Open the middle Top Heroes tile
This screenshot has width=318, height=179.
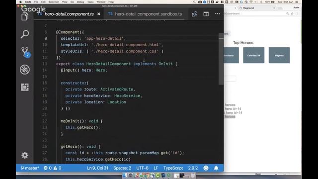[254, 55]
